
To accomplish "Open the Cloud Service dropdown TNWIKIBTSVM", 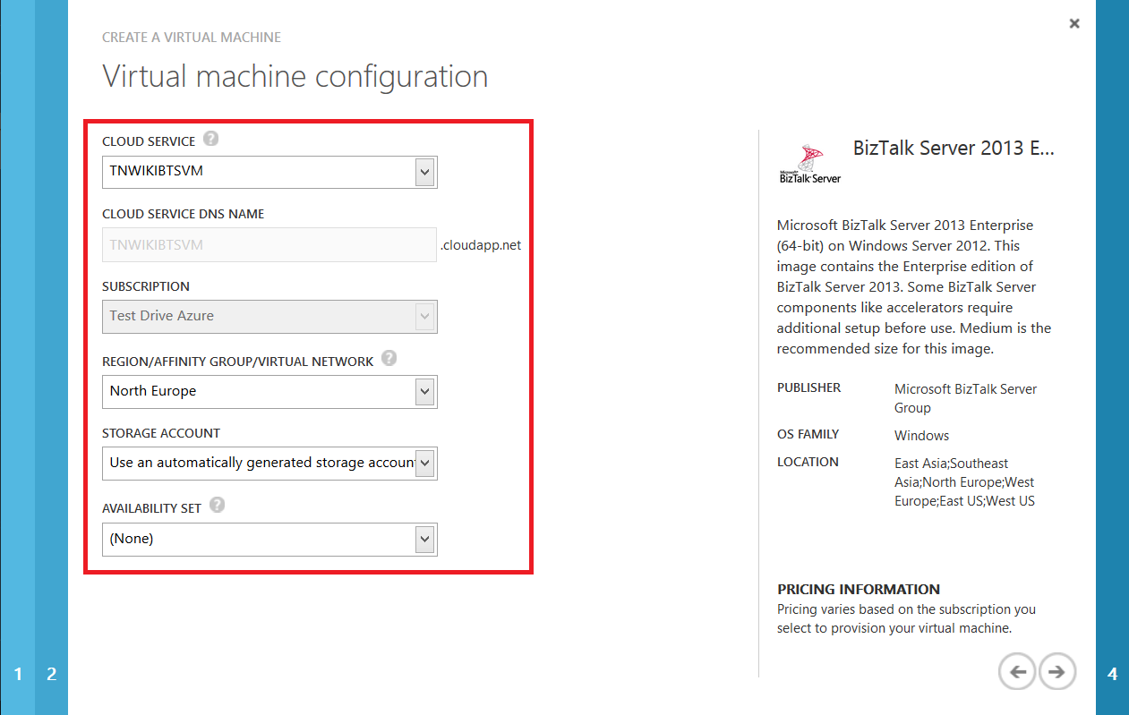I will [x=269, y=172].
